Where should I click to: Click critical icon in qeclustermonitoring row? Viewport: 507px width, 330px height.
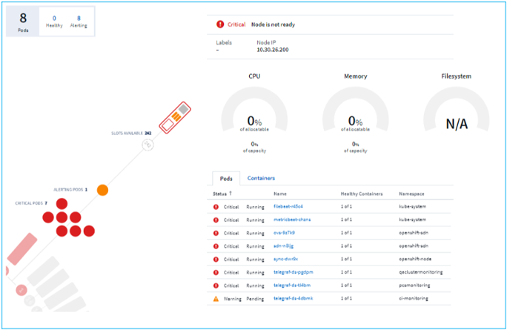pyautogui.click(x=216, y=272)
